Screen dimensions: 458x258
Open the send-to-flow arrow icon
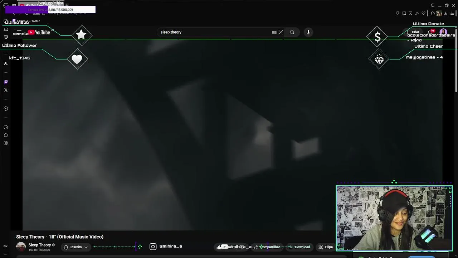[x=417, y=13]
